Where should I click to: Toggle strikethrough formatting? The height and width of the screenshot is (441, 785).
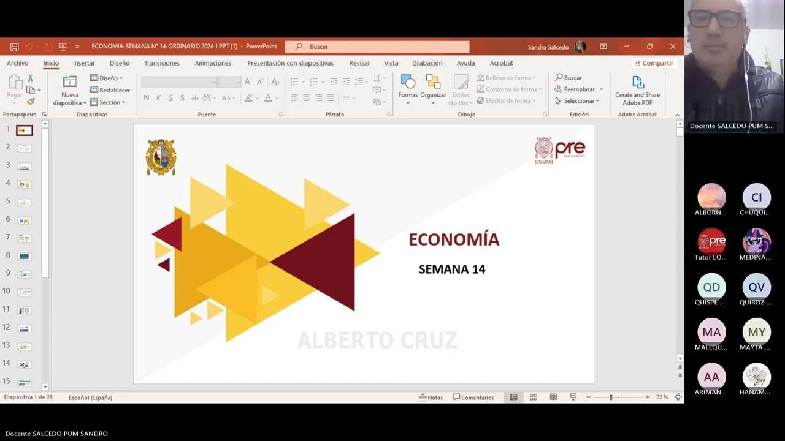194,98
